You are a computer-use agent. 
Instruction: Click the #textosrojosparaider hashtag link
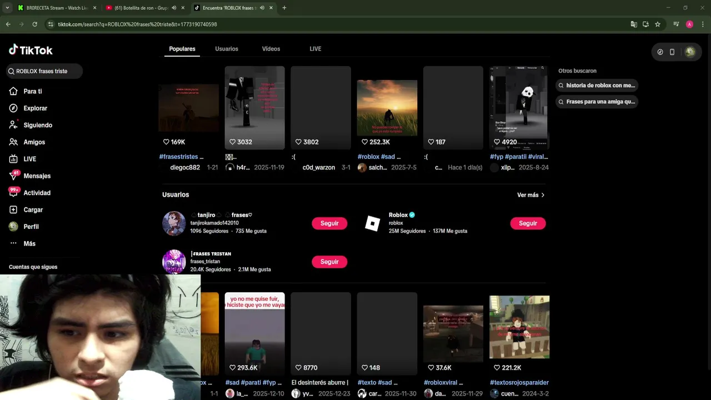point(519,383)
